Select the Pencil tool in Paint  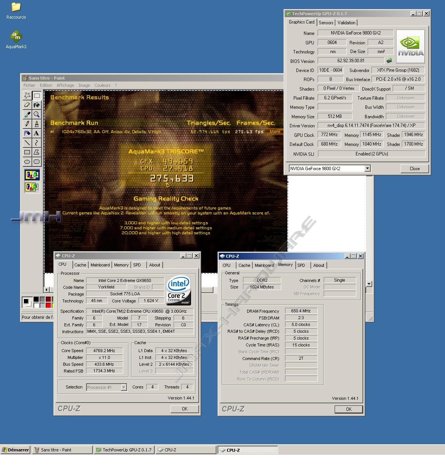click(27, 124)
